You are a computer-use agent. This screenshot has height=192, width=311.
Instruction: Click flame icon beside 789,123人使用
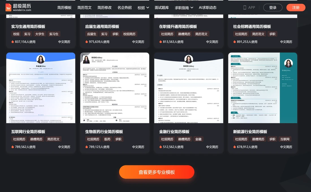[x=87, y=147]
